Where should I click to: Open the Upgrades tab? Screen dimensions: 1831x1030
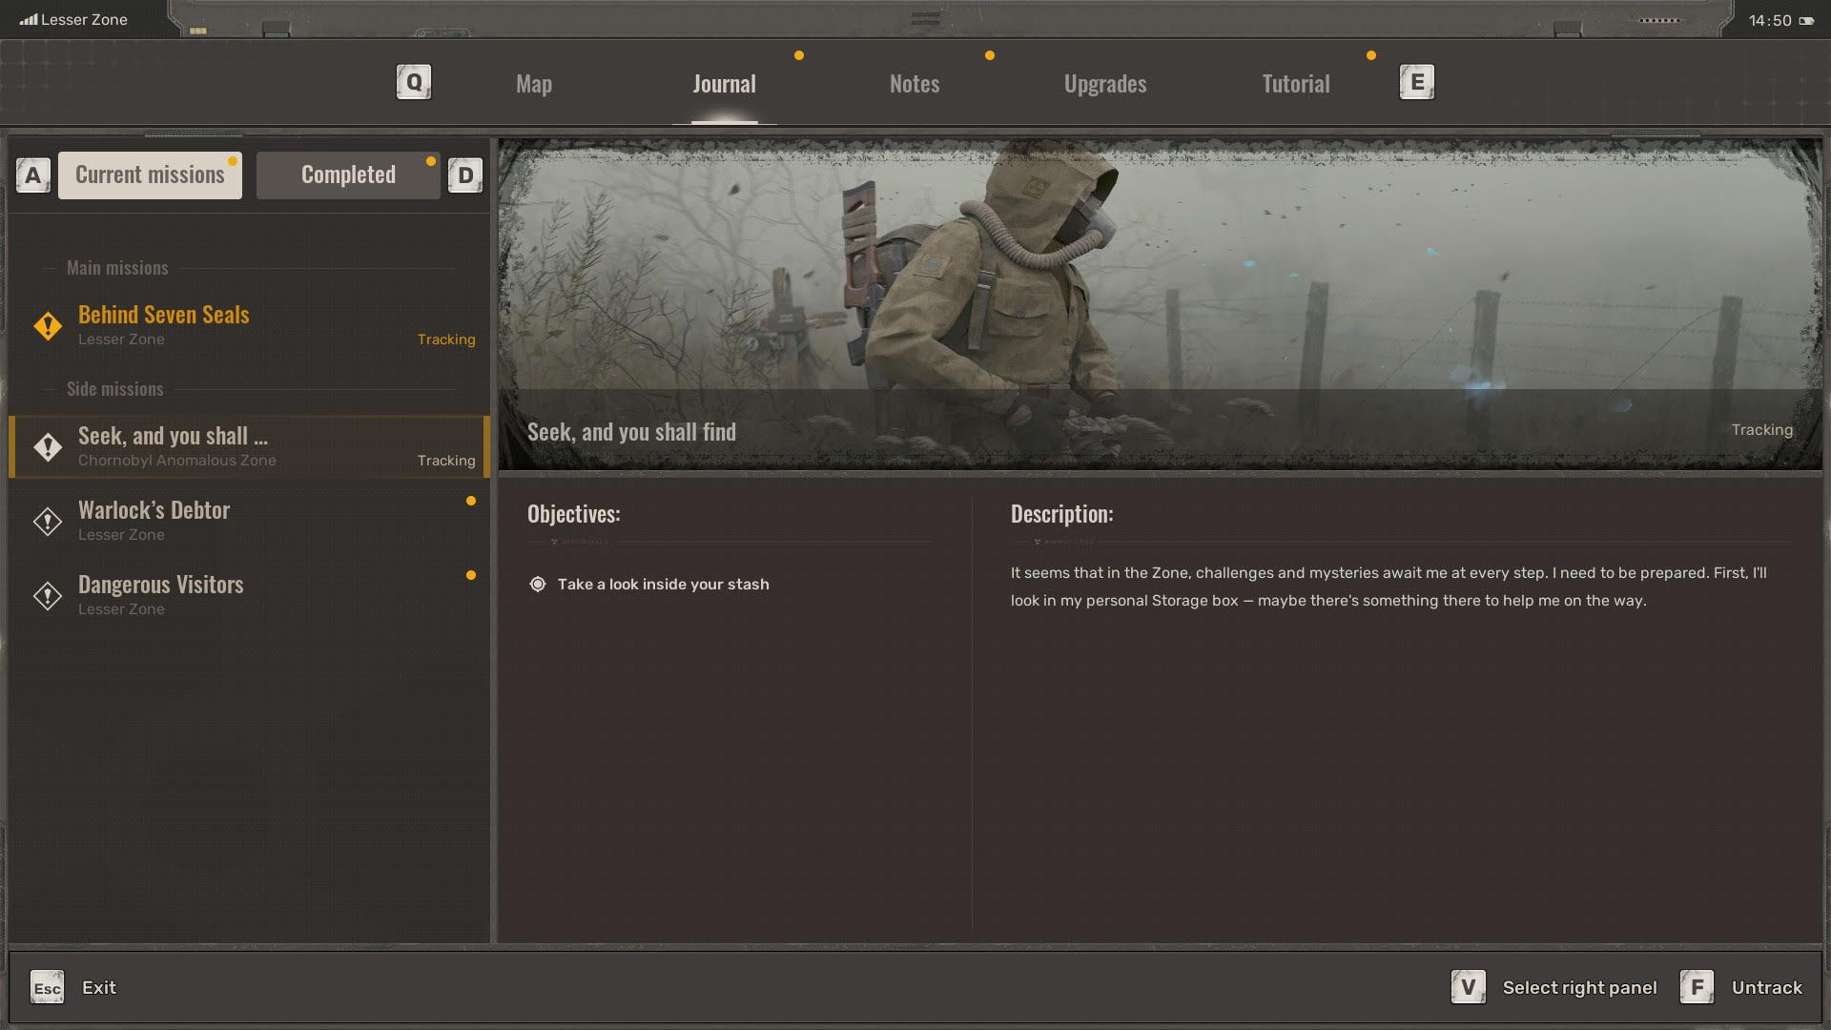pyautogui.click(x=1105, y=82)
